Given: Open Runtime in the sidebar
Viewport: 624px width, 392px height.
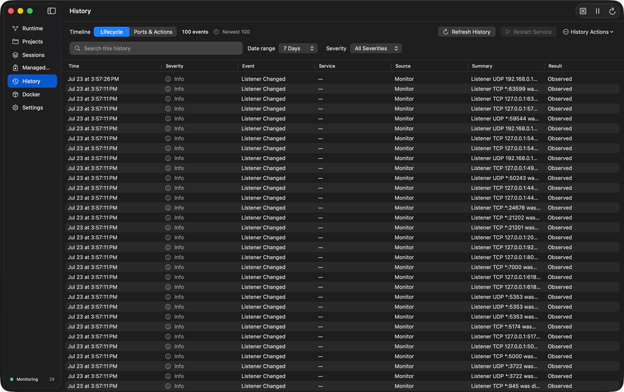Looking at the screenshot, I should (x=32, y=29).
